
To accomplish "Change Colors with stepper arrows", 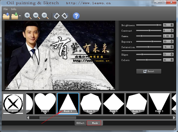I will pyautogui.click(x=172, y=60).
